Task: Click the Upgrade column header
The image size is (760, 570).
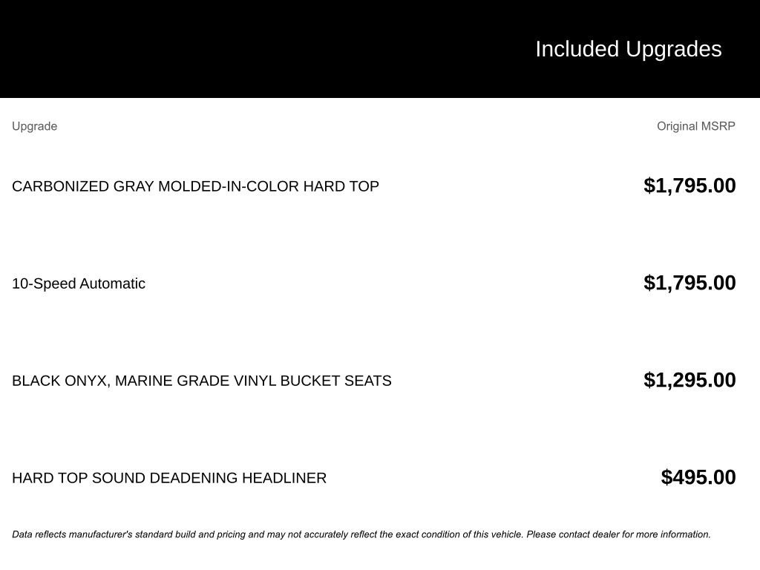Action: tap(34, 126)
